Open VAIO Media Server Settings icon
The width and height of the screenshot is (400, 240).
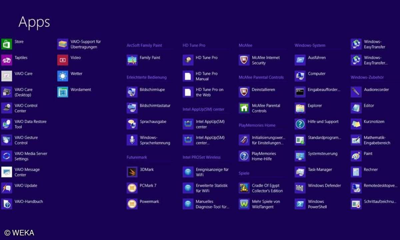coord(7,156)
